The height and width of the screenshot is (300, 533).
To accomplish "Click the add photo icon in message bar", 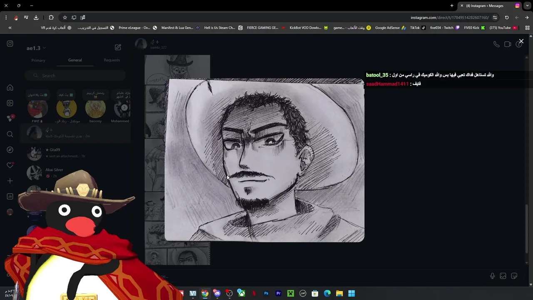I will (503, 276).
